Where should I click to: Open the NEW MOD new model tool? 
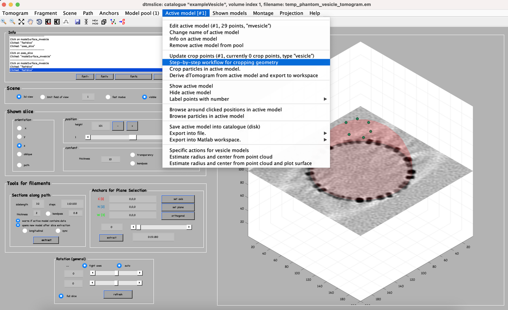point(95,22)
